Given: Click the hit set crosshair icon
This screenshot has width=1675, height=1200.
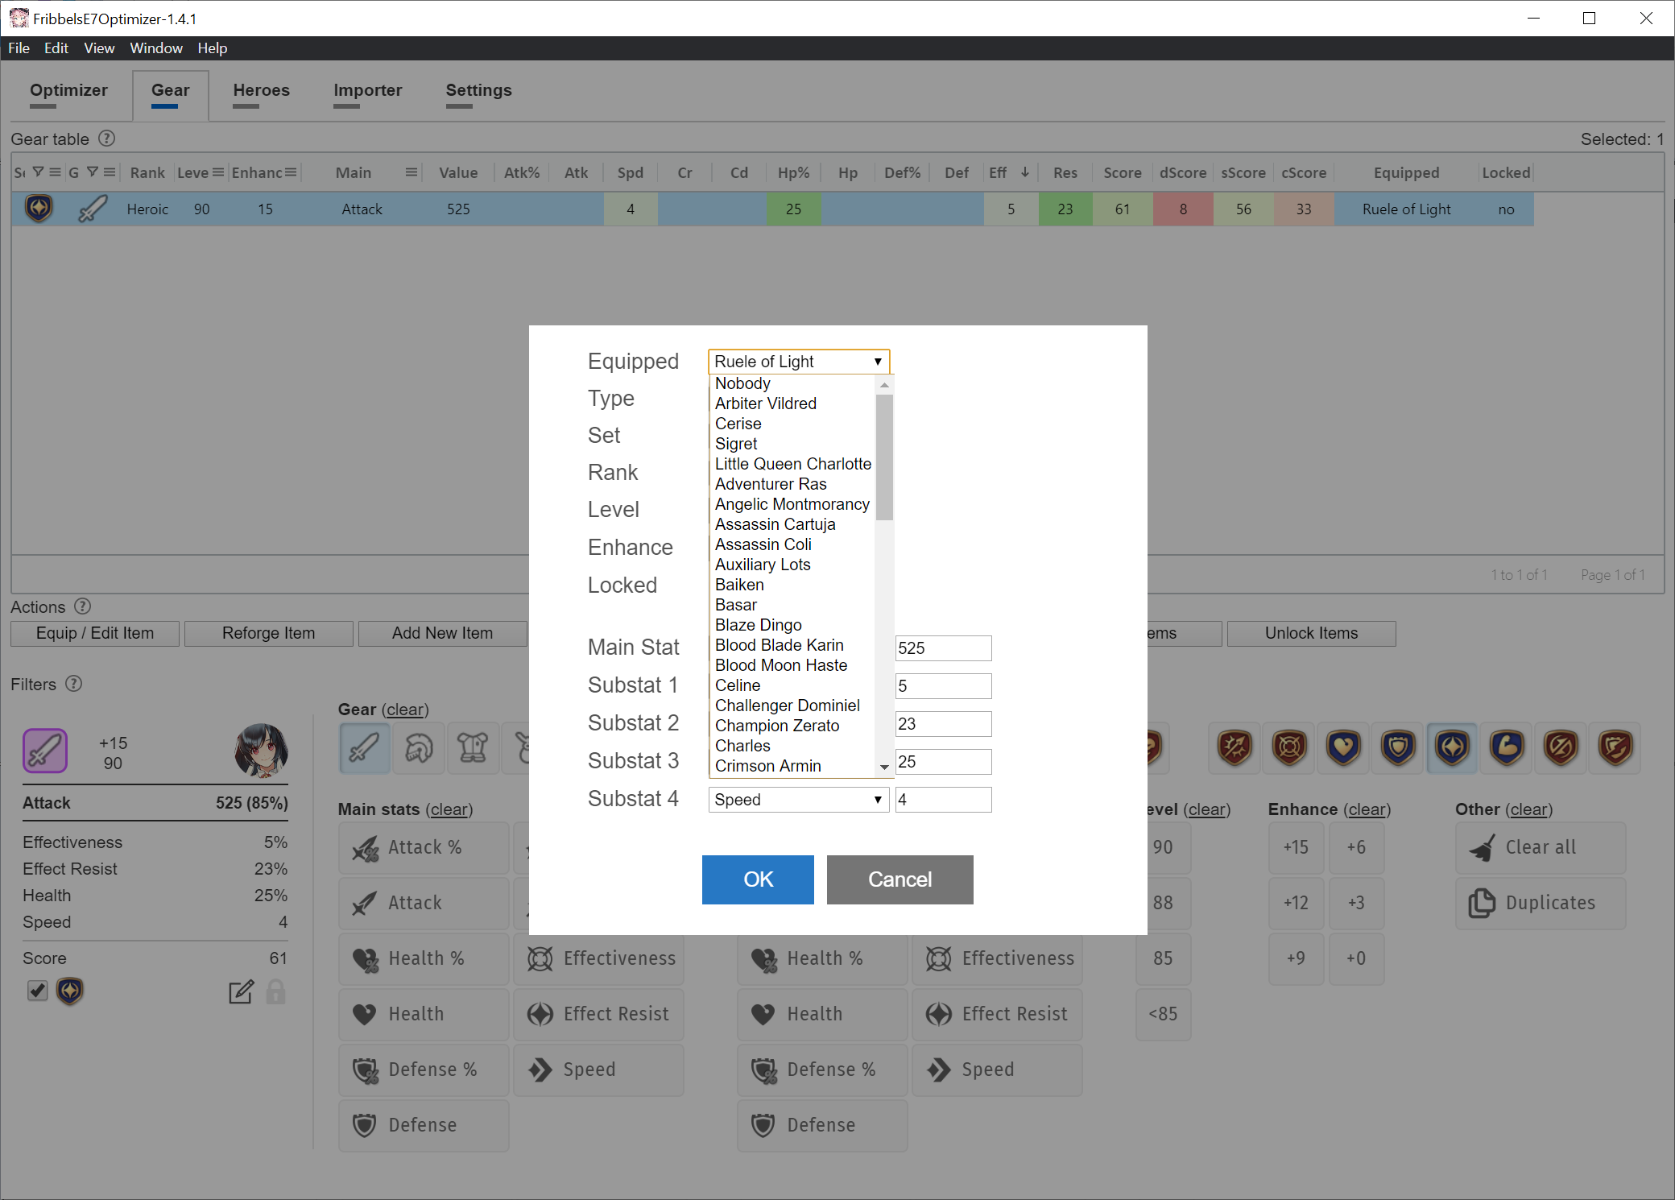Looking at the screenshot, I should tap(1289, 748).
